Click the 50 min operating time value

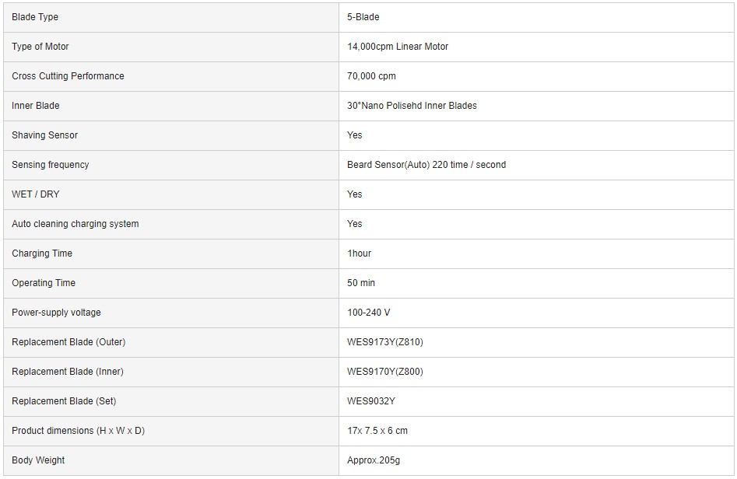(361, 283)
